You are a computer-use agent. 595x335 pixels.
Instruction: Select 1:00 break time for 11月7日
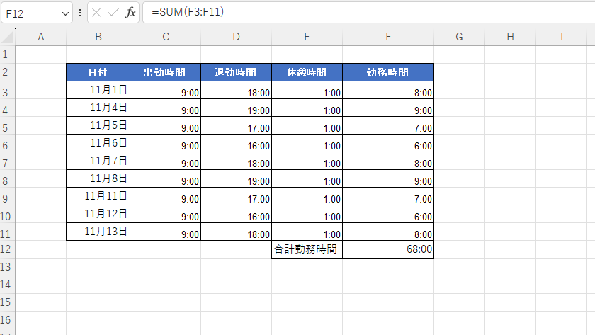click(307, 161)
